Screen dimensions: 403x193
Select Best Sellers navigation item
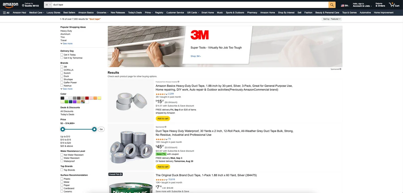[69, 13]
